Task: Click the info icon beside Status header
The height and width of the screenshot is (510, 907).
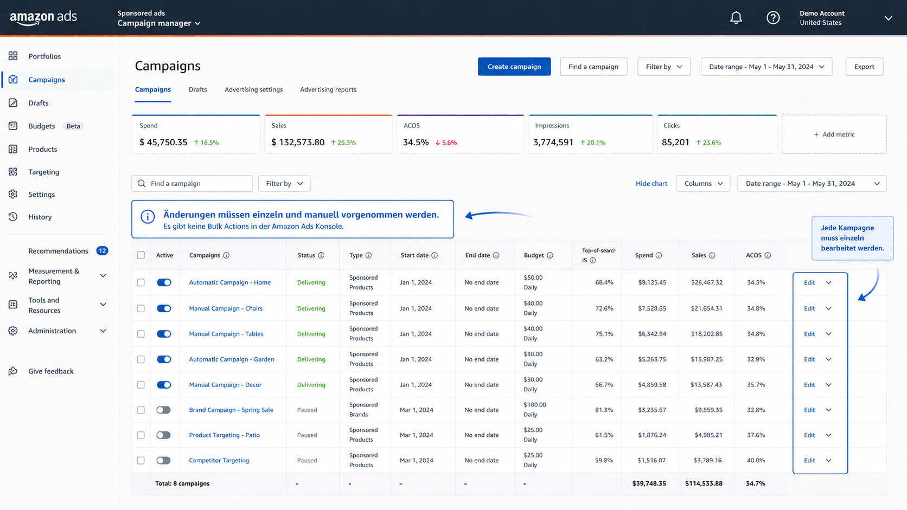Action: pyautogui.click(x=321, y=255)
